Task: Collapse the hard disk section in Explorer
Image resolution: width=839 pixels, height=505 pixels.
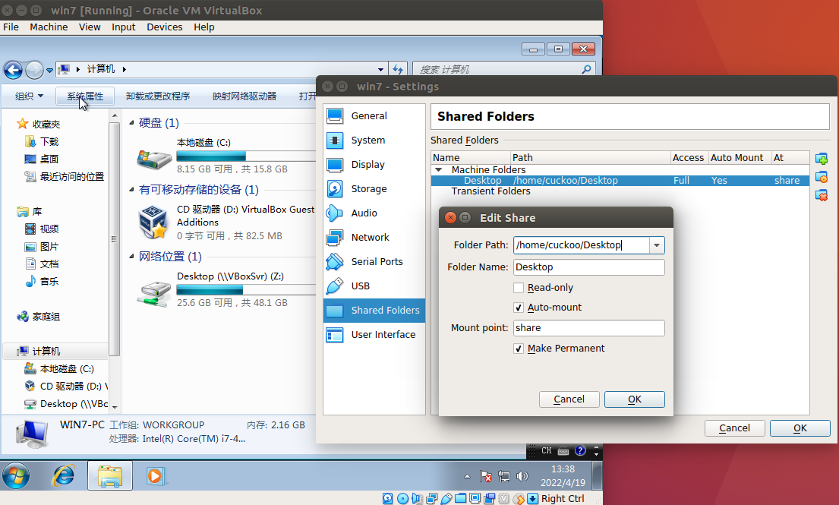Action: [x=131, y=123]
